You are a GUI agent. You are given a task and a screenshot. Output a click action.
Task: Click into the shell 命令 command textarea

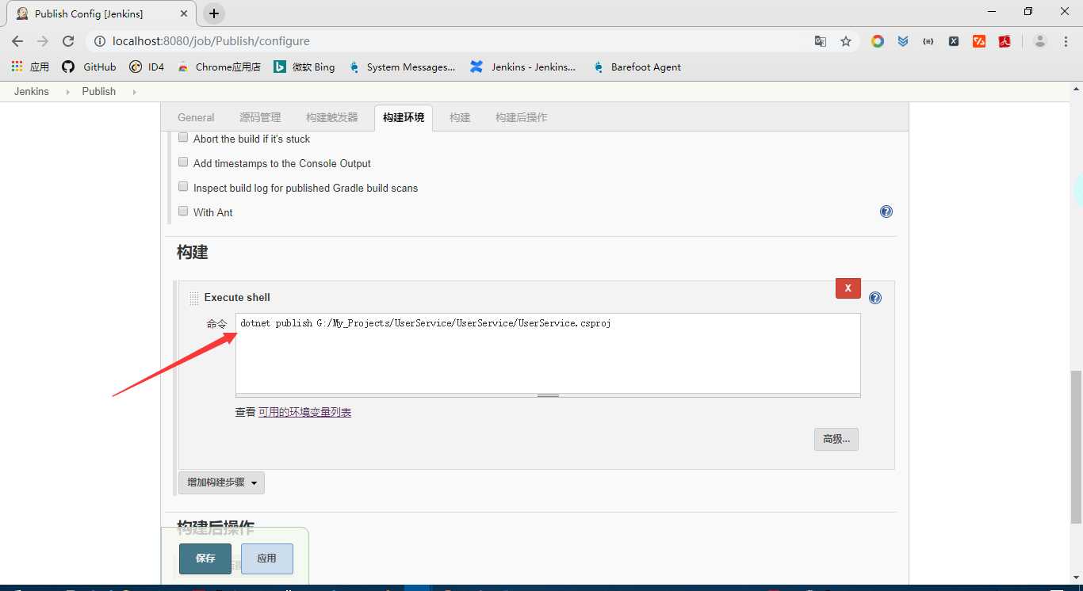548,353
